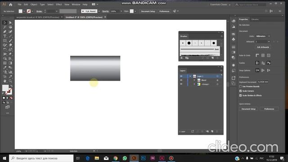Select the Lasso tool
This screenshot has width=288, height=162.
[10, 27]
